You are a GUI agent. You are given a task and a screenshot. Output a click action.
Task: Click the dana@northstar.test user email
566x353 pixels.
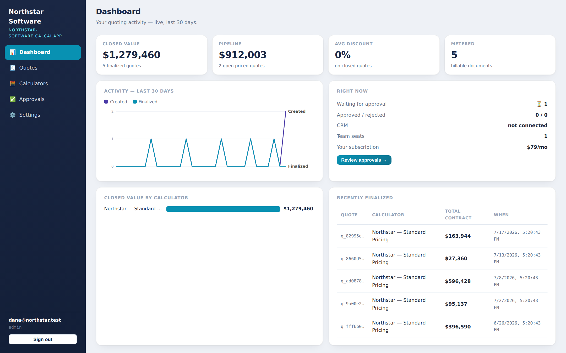[35, 320]
